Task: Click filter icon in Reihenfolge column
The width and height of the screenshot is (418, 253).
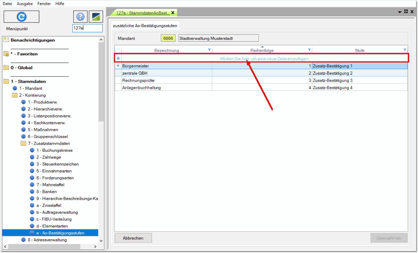Action: pyautogui.click(x=309, y=50)
